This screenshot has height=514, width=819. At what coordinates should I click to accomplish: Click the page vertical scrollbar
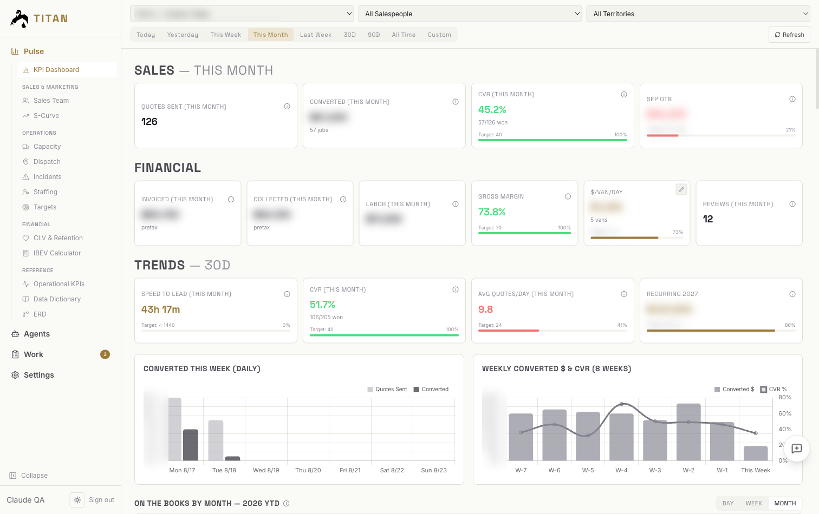point(817,78)
